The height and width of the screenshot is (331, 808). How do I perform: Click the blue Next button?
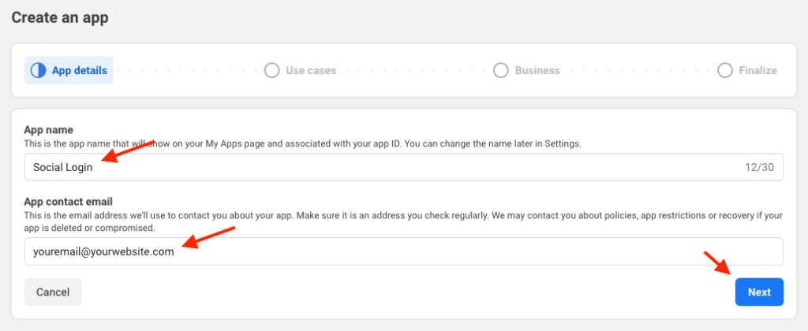coord(759,292)
